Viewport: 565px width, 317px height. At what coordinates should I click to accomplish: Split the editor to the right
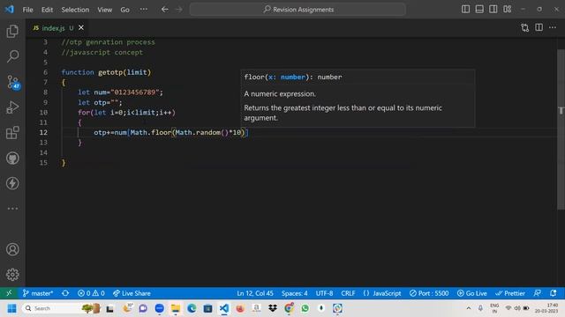pos(539,27)
